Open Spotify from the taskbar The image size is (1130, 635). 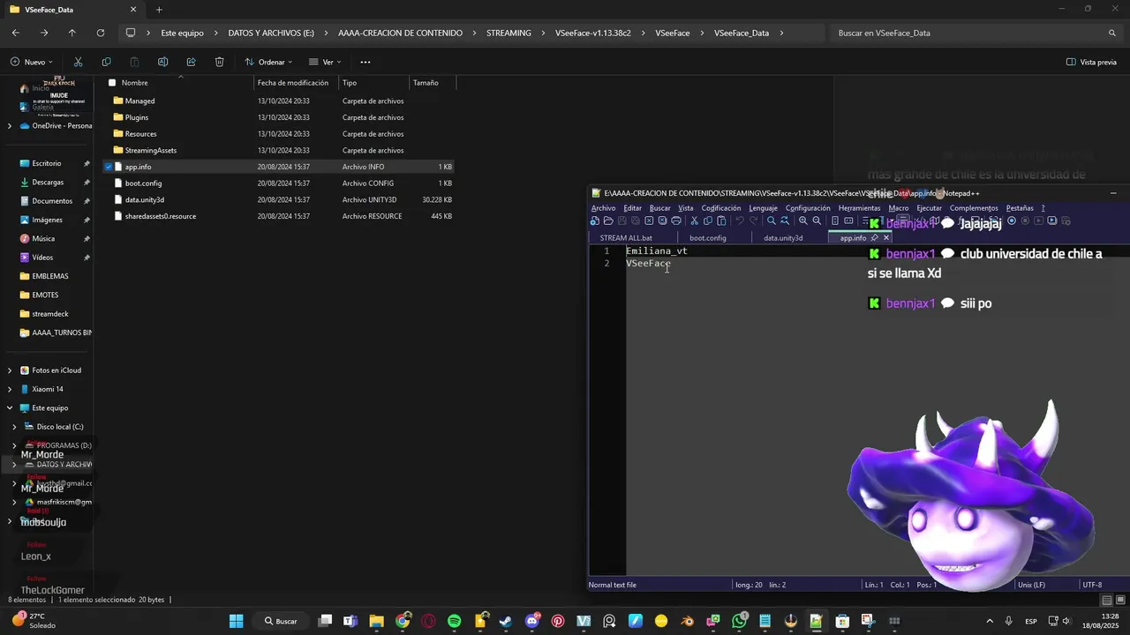click(x=454, y=621)
